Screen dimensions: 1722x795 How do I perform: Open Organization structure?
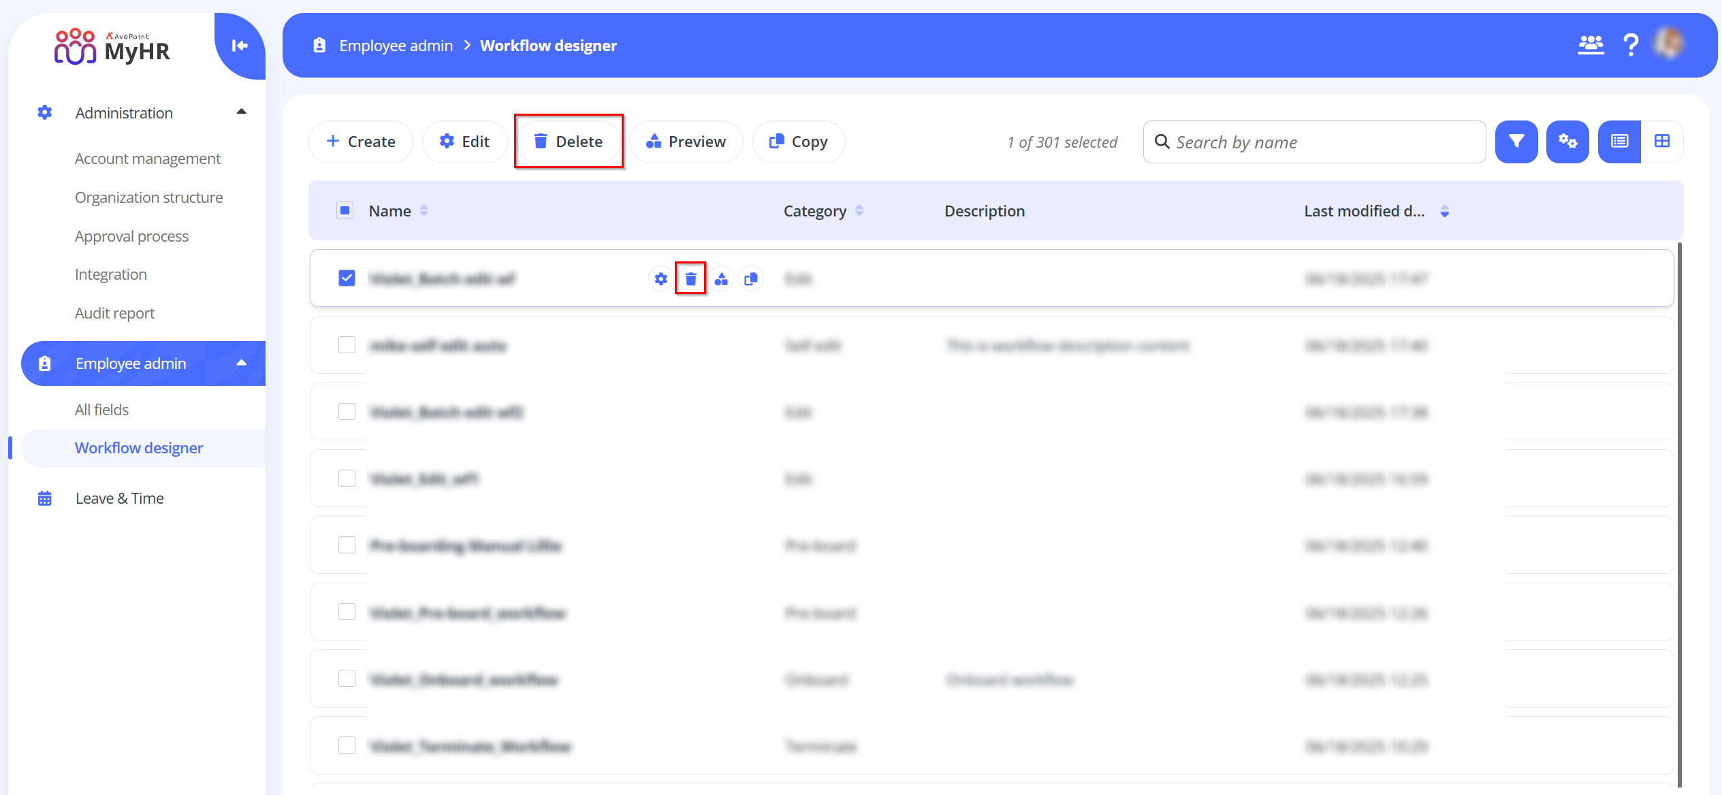[x=148, y=197]
